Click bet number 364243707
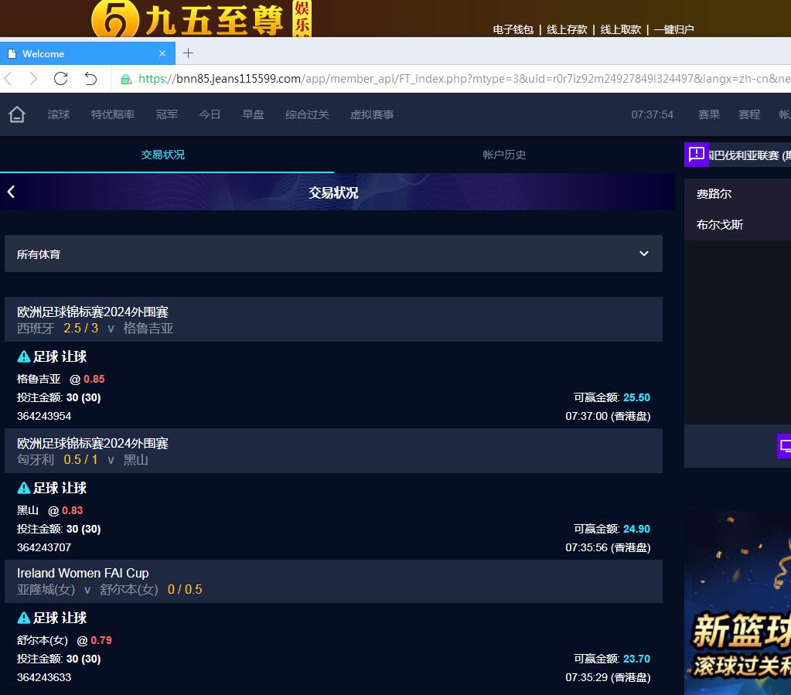 pyautogui.click(x=44, y=547)
